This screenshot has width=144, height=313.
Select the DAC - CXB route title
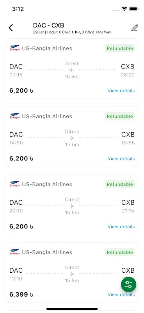[49, 25]
